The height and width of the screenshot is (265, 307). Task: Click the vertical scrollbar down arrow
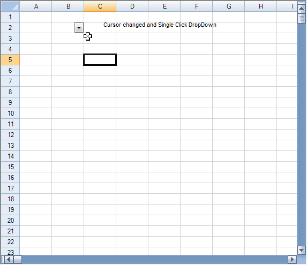tap(302, 250)
